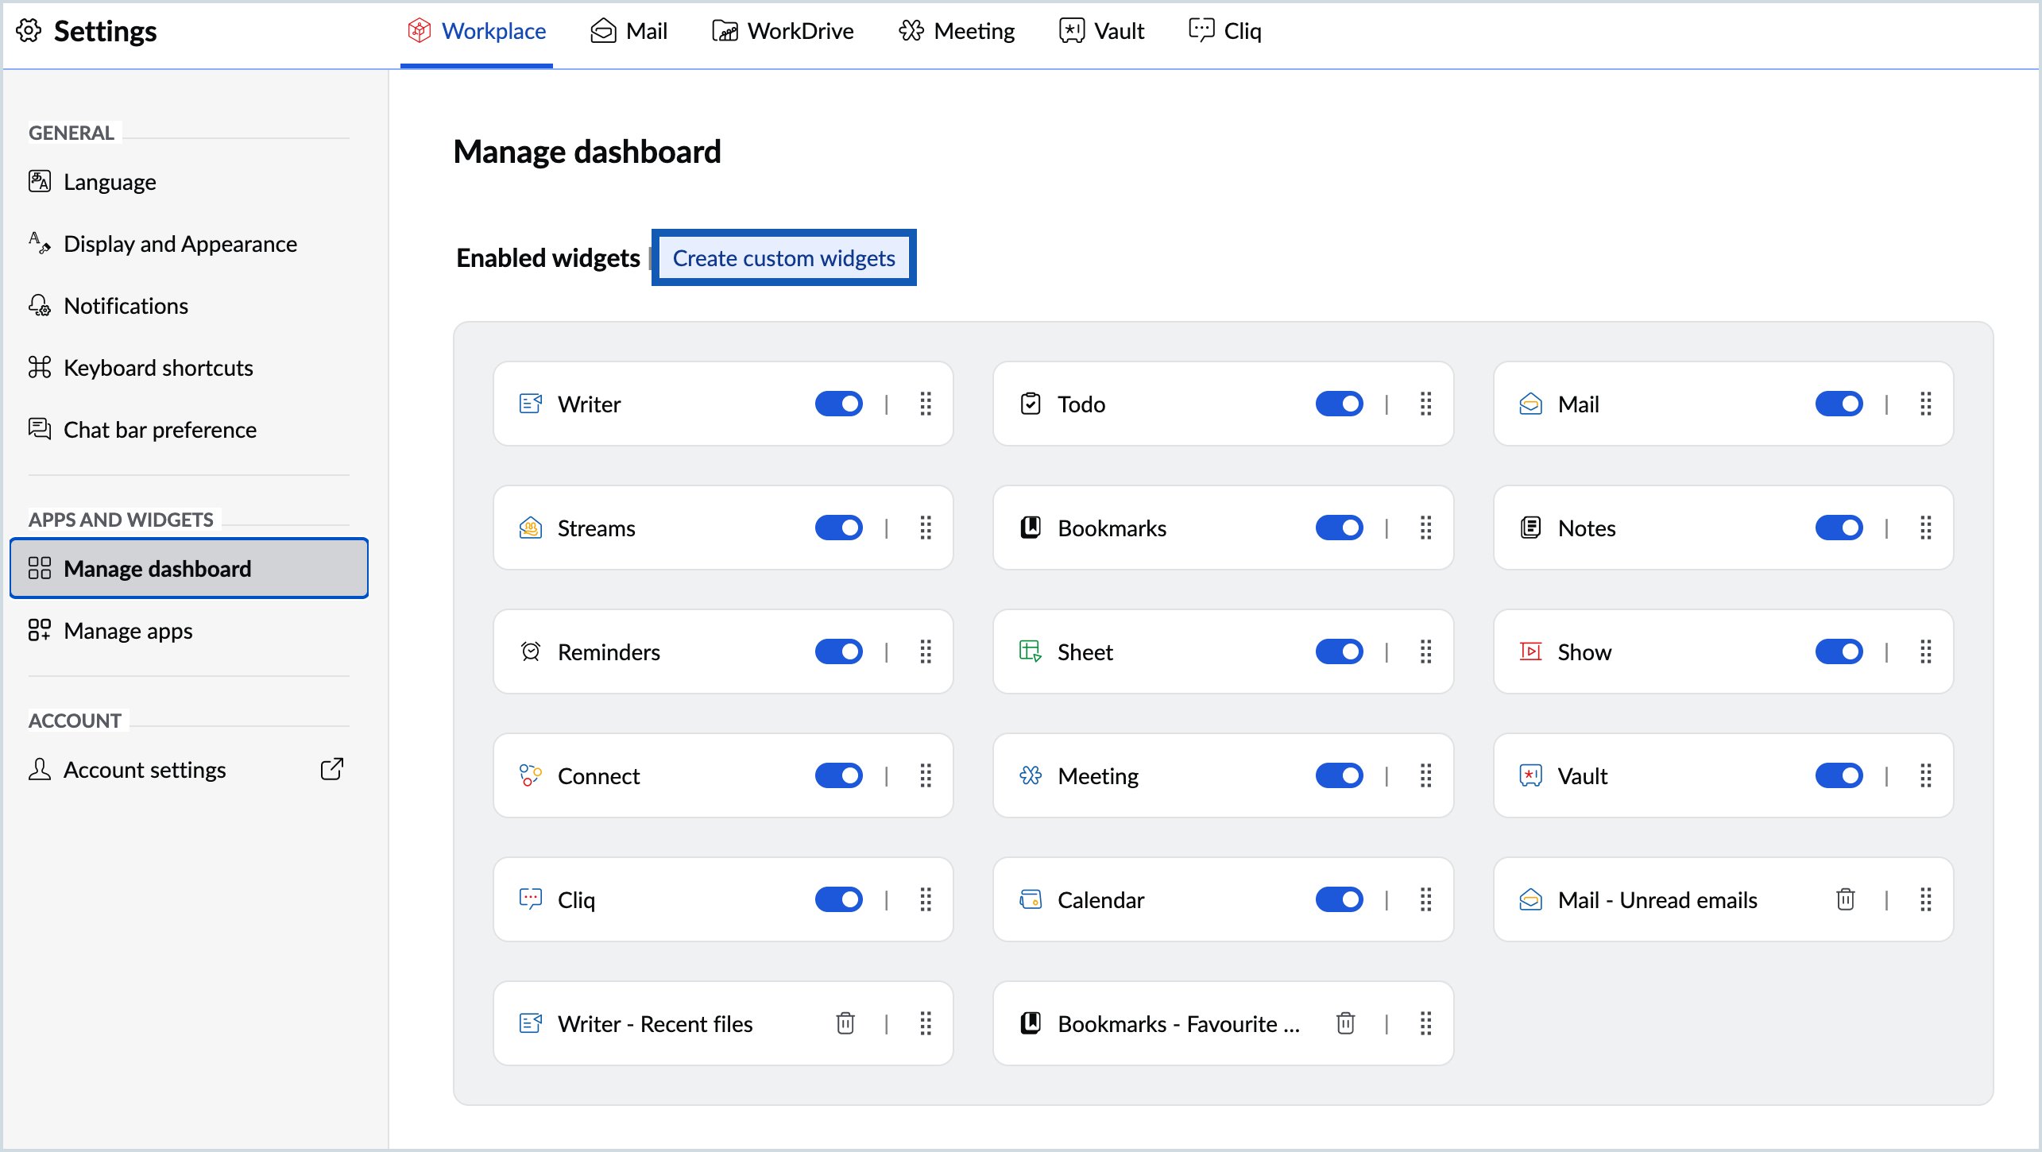This screenshot has width=2042, height=1152.
Task: Turn off the Connect widget
Action: tap(839, 775)
